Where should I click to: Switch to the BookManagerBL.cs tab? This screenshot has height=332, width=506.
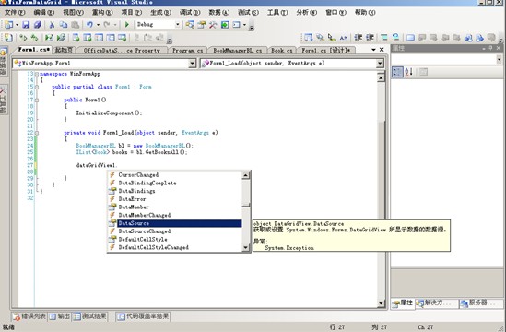click(237, 51)
